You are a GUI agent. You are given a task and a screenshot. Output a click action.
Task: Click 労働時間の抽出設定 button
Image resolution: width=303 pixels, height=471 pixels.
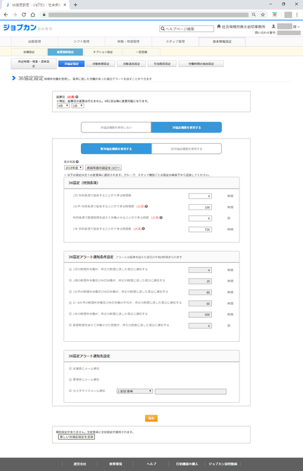pos(201,64)
